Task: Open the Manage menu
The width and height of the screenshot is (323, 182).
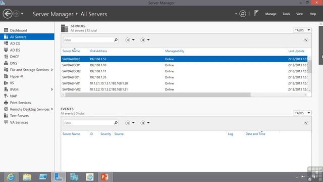Action: 271,14
